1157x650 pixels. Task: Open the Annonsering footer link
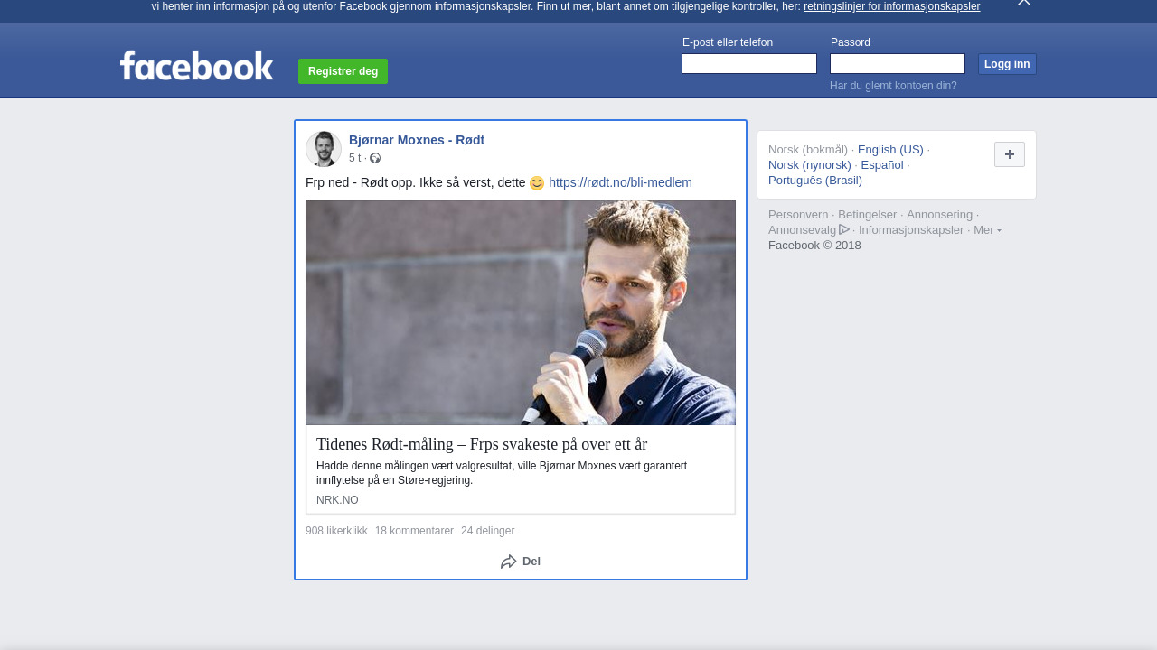[x=939, y=215]
